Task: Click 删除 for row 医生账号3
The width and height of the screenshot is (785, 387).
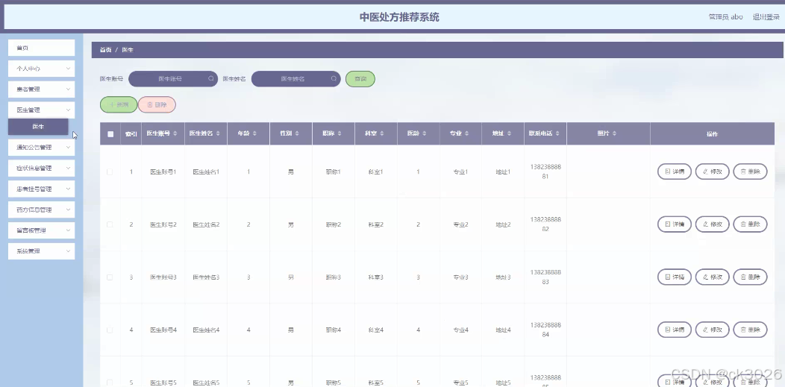Action: click(x=751, y=277)
